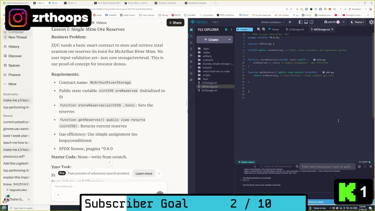
Task: Click the Compile button
Action: 243,29
